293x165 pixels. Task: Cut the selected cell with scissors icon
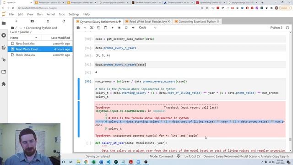pos(92,27)
